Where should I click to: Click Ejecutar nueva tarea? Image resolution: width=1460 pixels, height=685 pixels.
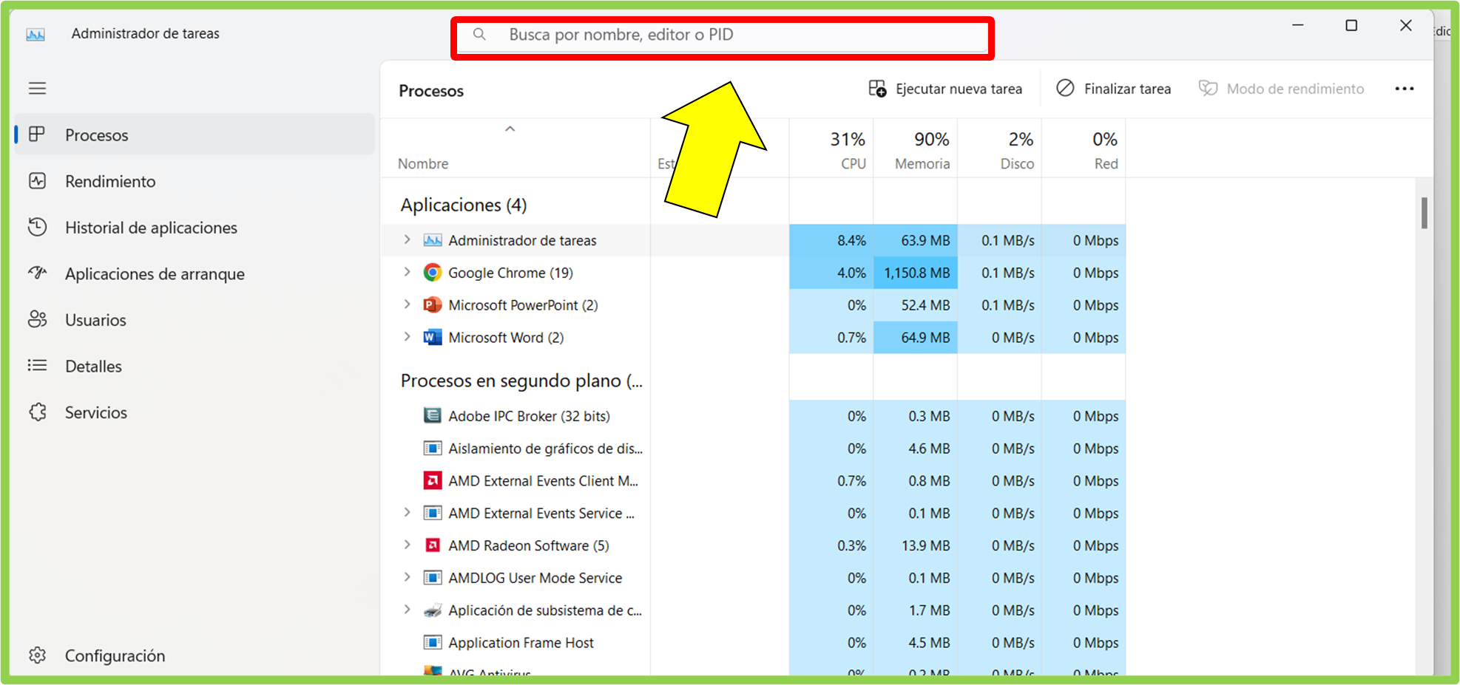tap(946, 88)
